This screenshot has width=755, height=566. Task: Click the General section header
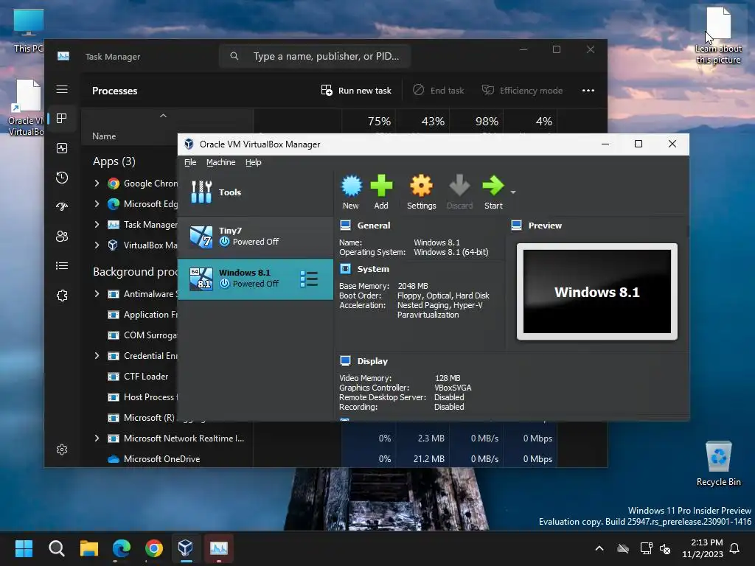tap(373, 226)
